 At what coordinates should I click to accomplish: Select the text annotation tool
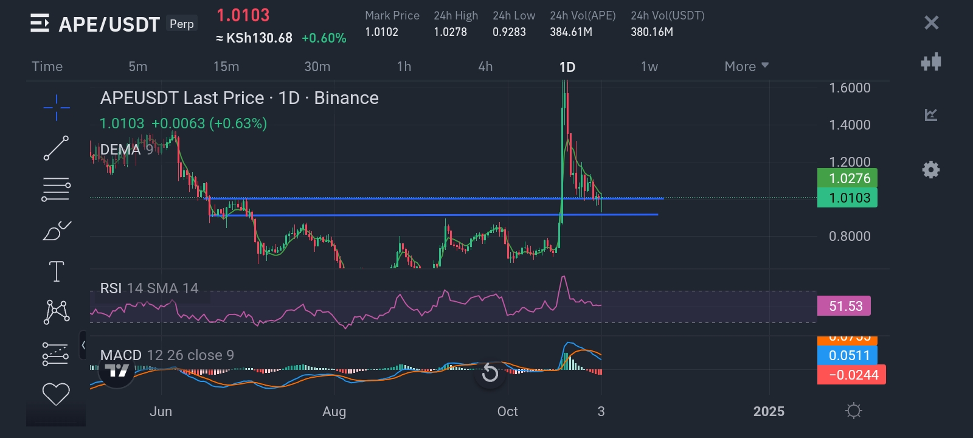[x=56, y=271]
